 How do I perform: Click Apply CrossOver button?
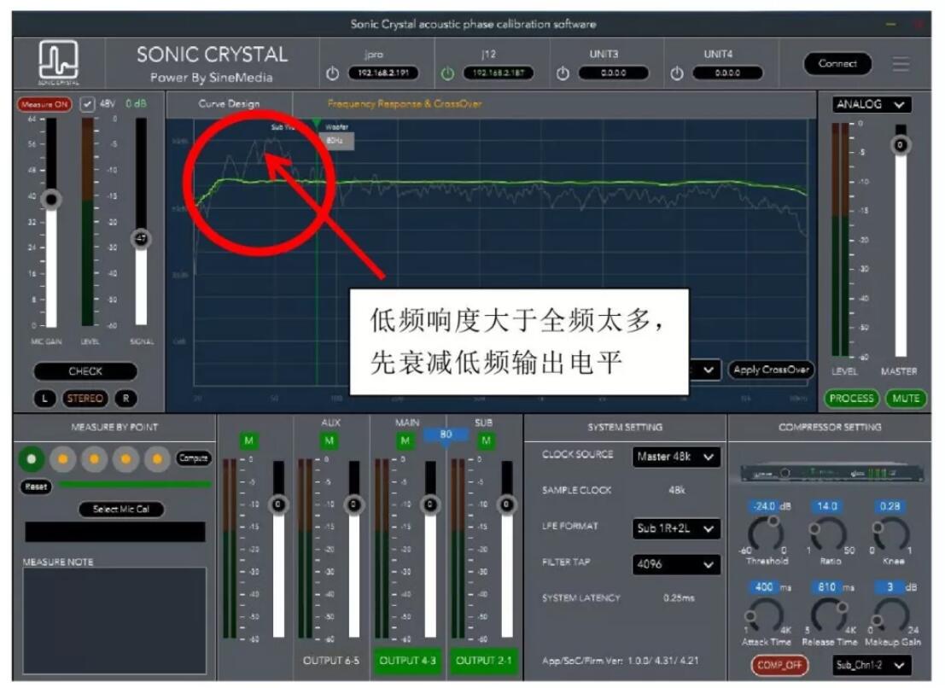[771, 370]
